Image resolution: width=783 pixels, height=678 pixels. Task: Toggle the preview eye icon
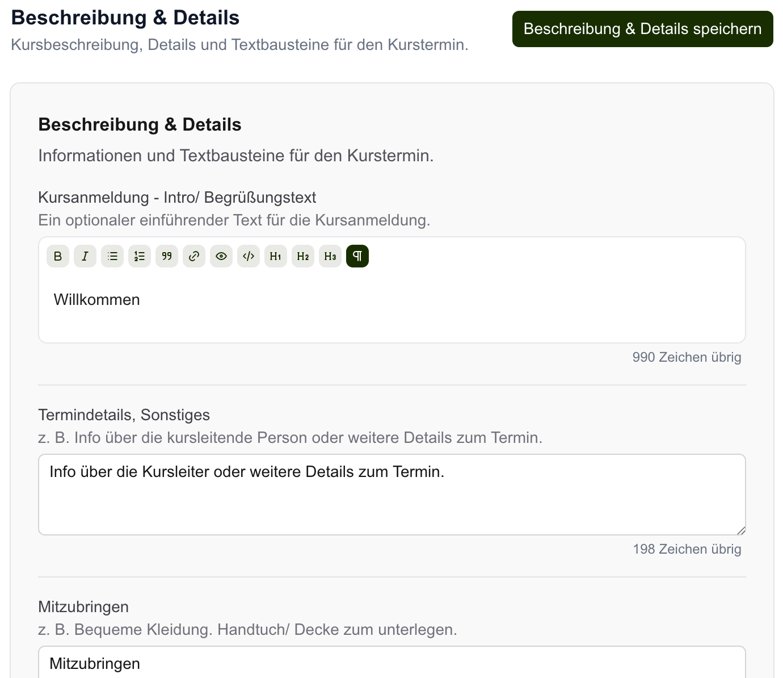(221, 256)
